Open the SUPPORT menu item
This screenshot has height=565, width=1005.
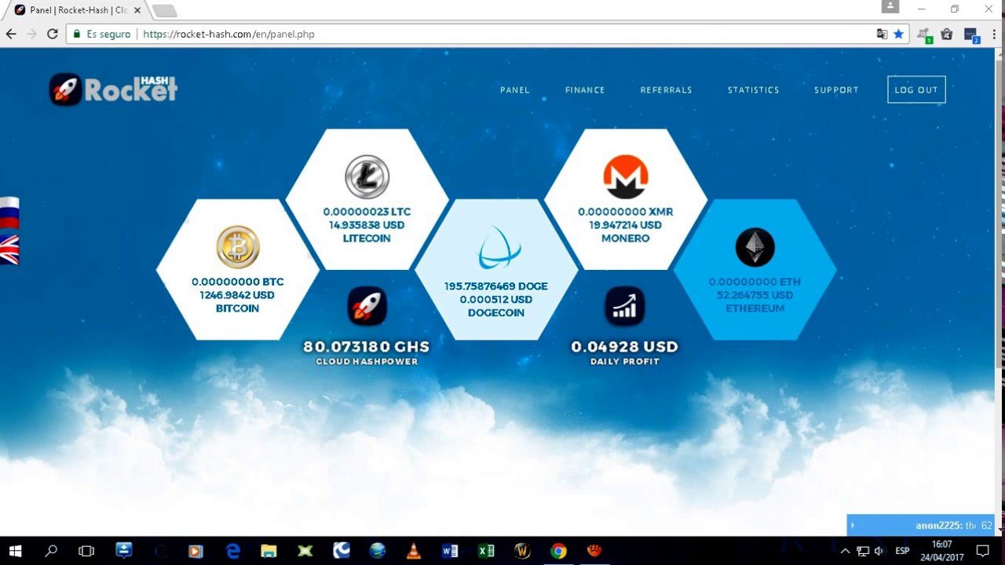[836, 90]
